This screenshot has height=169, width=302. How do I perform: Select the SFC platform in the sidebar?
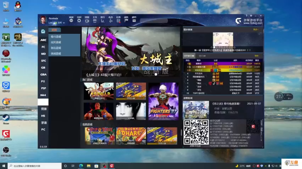43,60
